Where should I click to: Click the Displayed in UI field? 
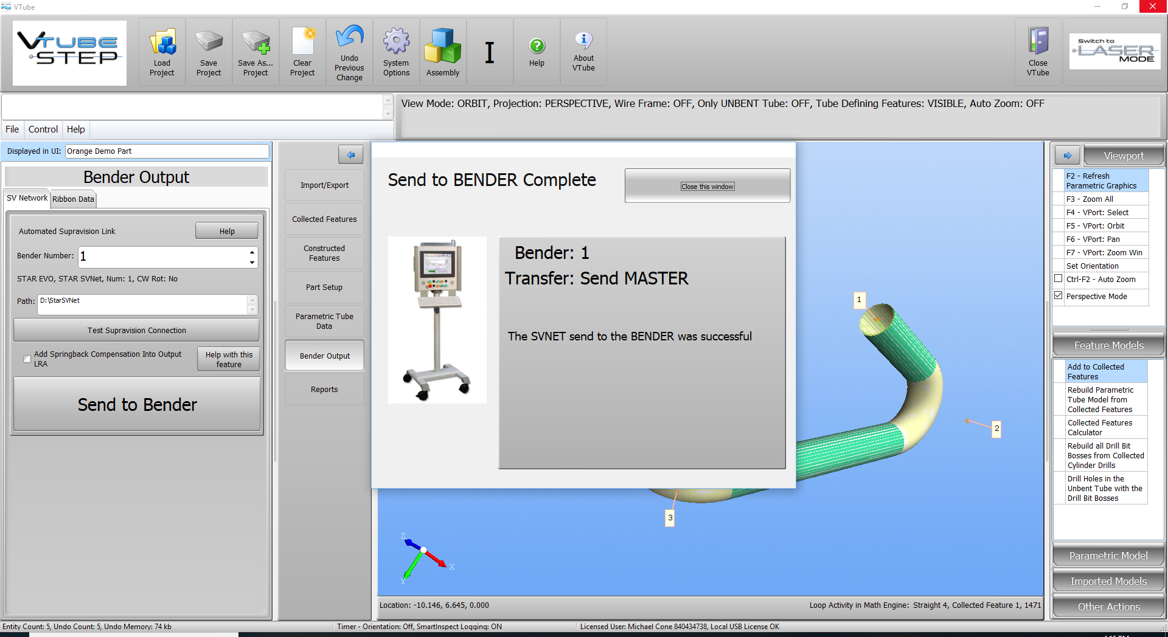pos(167,151)
